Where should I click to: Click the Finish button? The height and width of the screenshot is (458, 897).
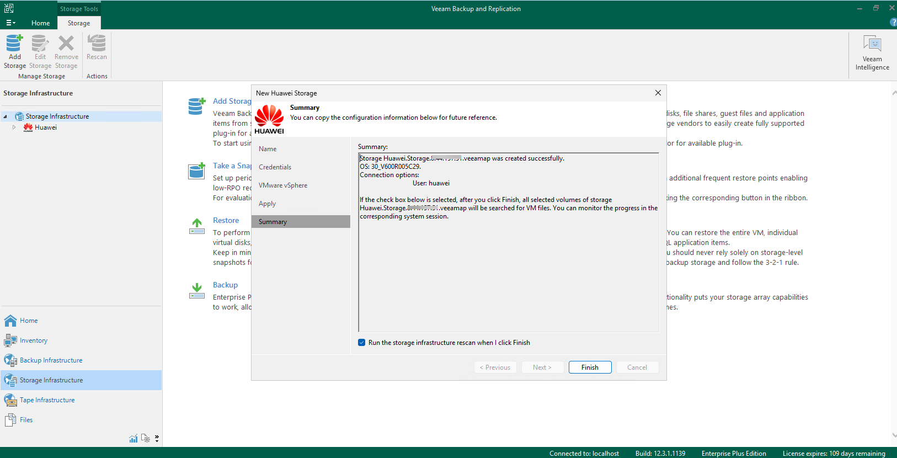[x=590, y=368]
